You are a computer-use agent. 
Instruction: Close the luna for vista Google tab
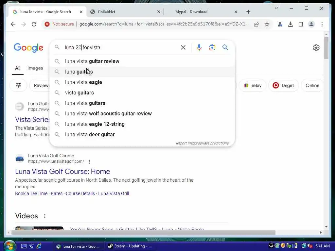coord(81,12)
